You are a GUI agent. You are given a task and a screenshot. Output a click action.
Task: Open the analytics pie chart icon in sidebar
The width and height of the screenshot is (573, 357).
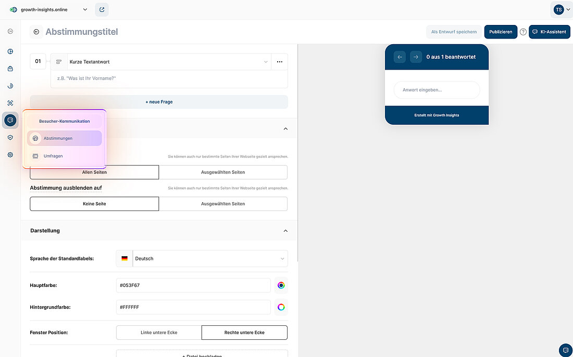[x=10, y=51]
